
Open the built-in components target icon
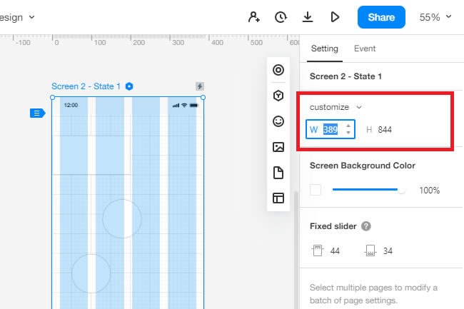(278, 70)
